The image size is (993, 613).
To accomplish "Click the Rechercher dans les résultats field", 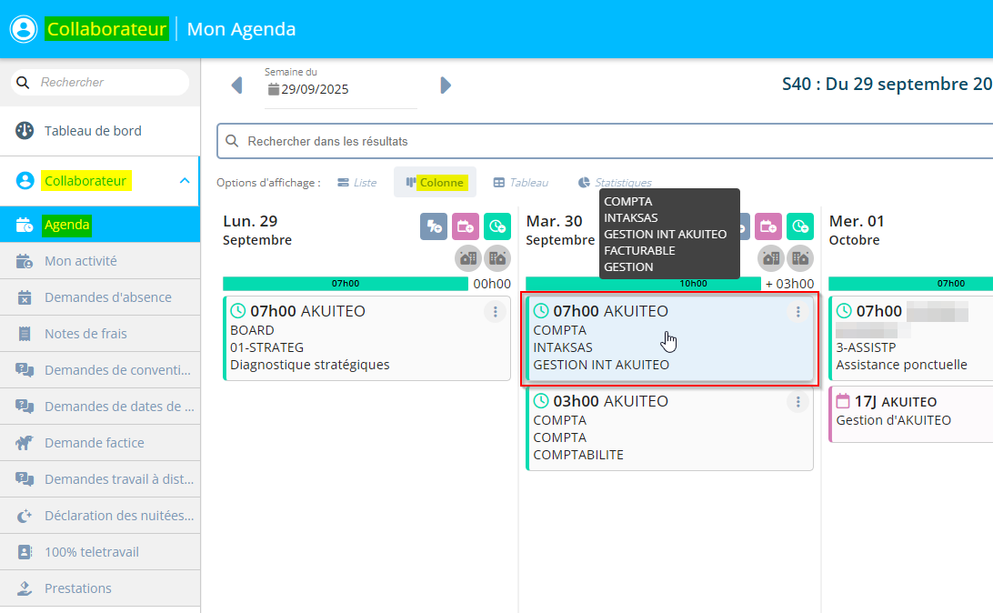I will [x=600, y=142].
